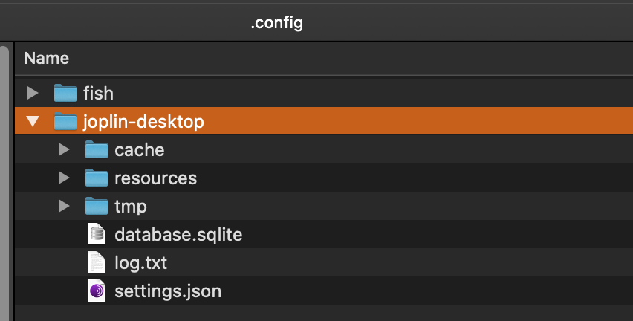Collapse the joplin-desktop folder triangle
This screenshot has height=321, width=633.
point(33,121)
